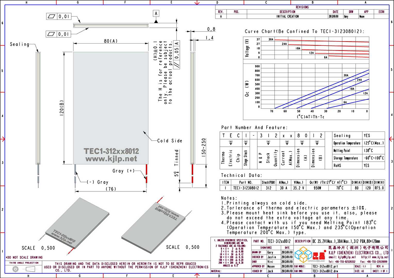This screenshot has width=394, height=278.
Task: Click the 120(B) height dimension
Action: (61, 108)
